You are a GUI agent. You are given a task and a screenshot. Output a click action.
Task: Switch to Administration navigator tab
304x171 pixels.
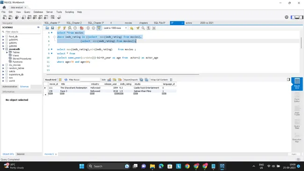(x=10, y=86)
